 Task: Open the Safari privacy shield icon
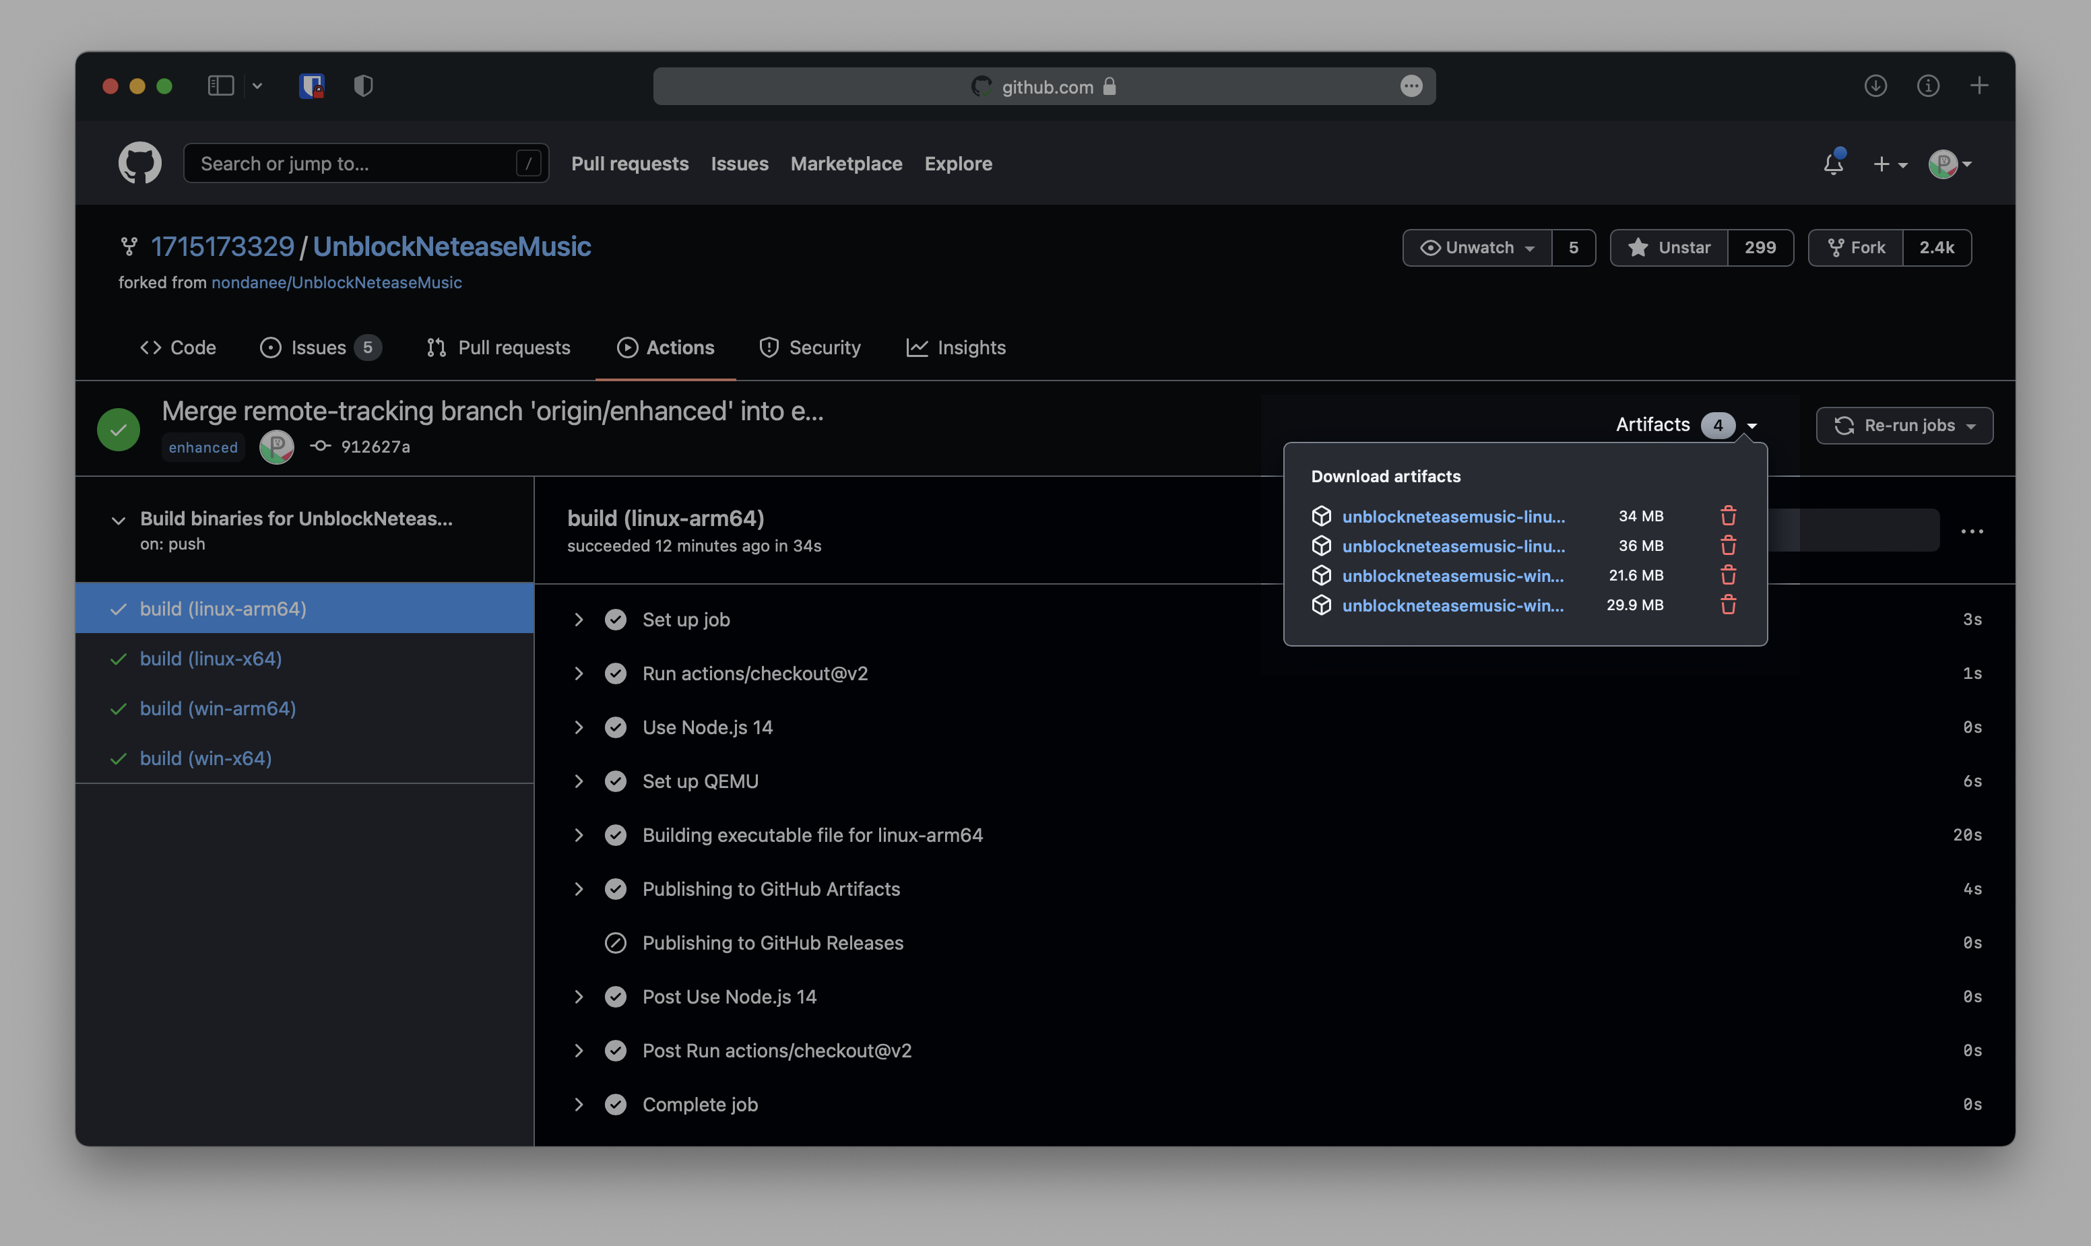pos(364,86)
